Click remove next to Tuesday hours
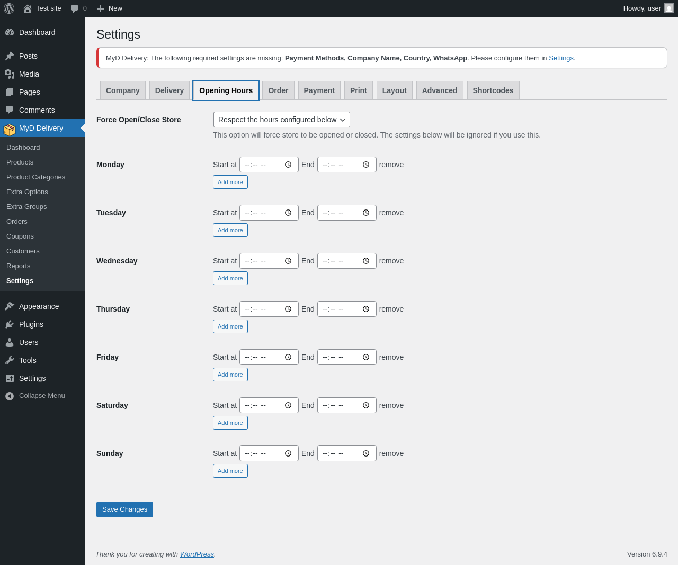This screenshot has width=678, height=565. (391, 213)
